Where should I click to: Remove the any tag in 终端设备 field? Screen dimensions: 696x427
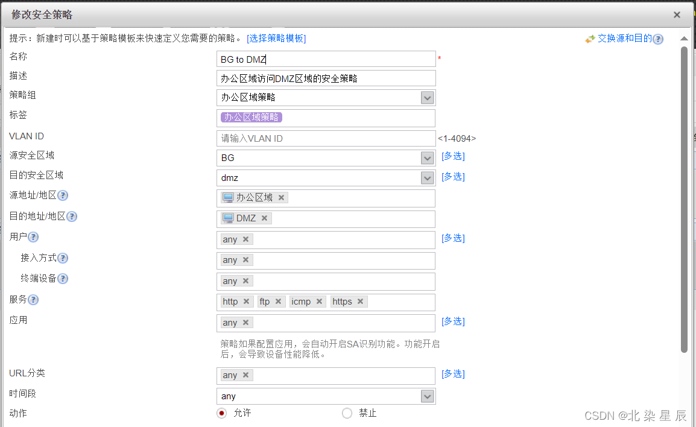point(245,280)
